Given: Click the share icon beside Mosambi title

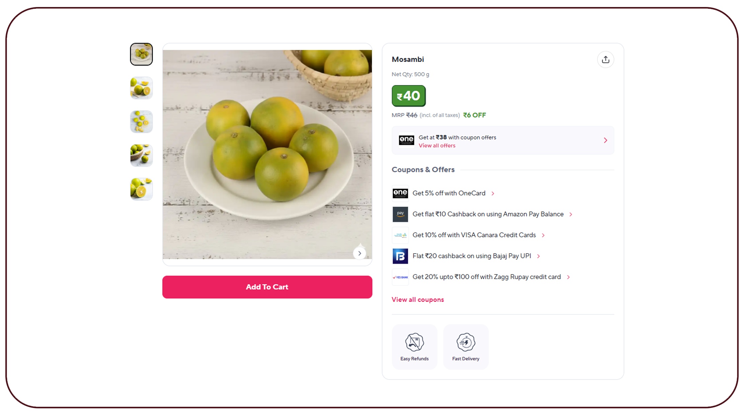Looking at the screenshot, I should pyautogui.click(x=605, y=60).
